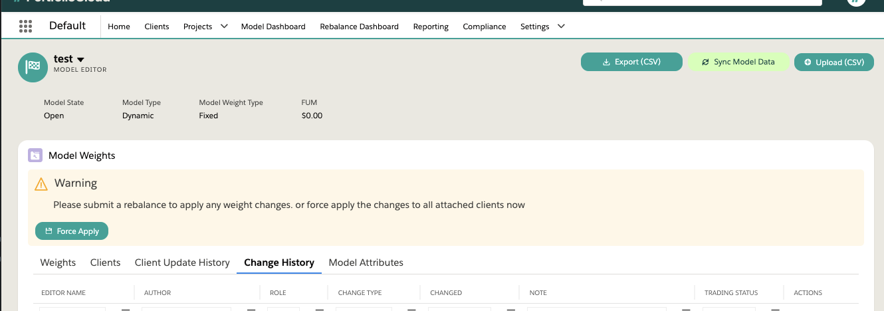This screenshot has width=884, height=311.
Task: Click the warning triangle icon
Action: [x=41, y=184]
